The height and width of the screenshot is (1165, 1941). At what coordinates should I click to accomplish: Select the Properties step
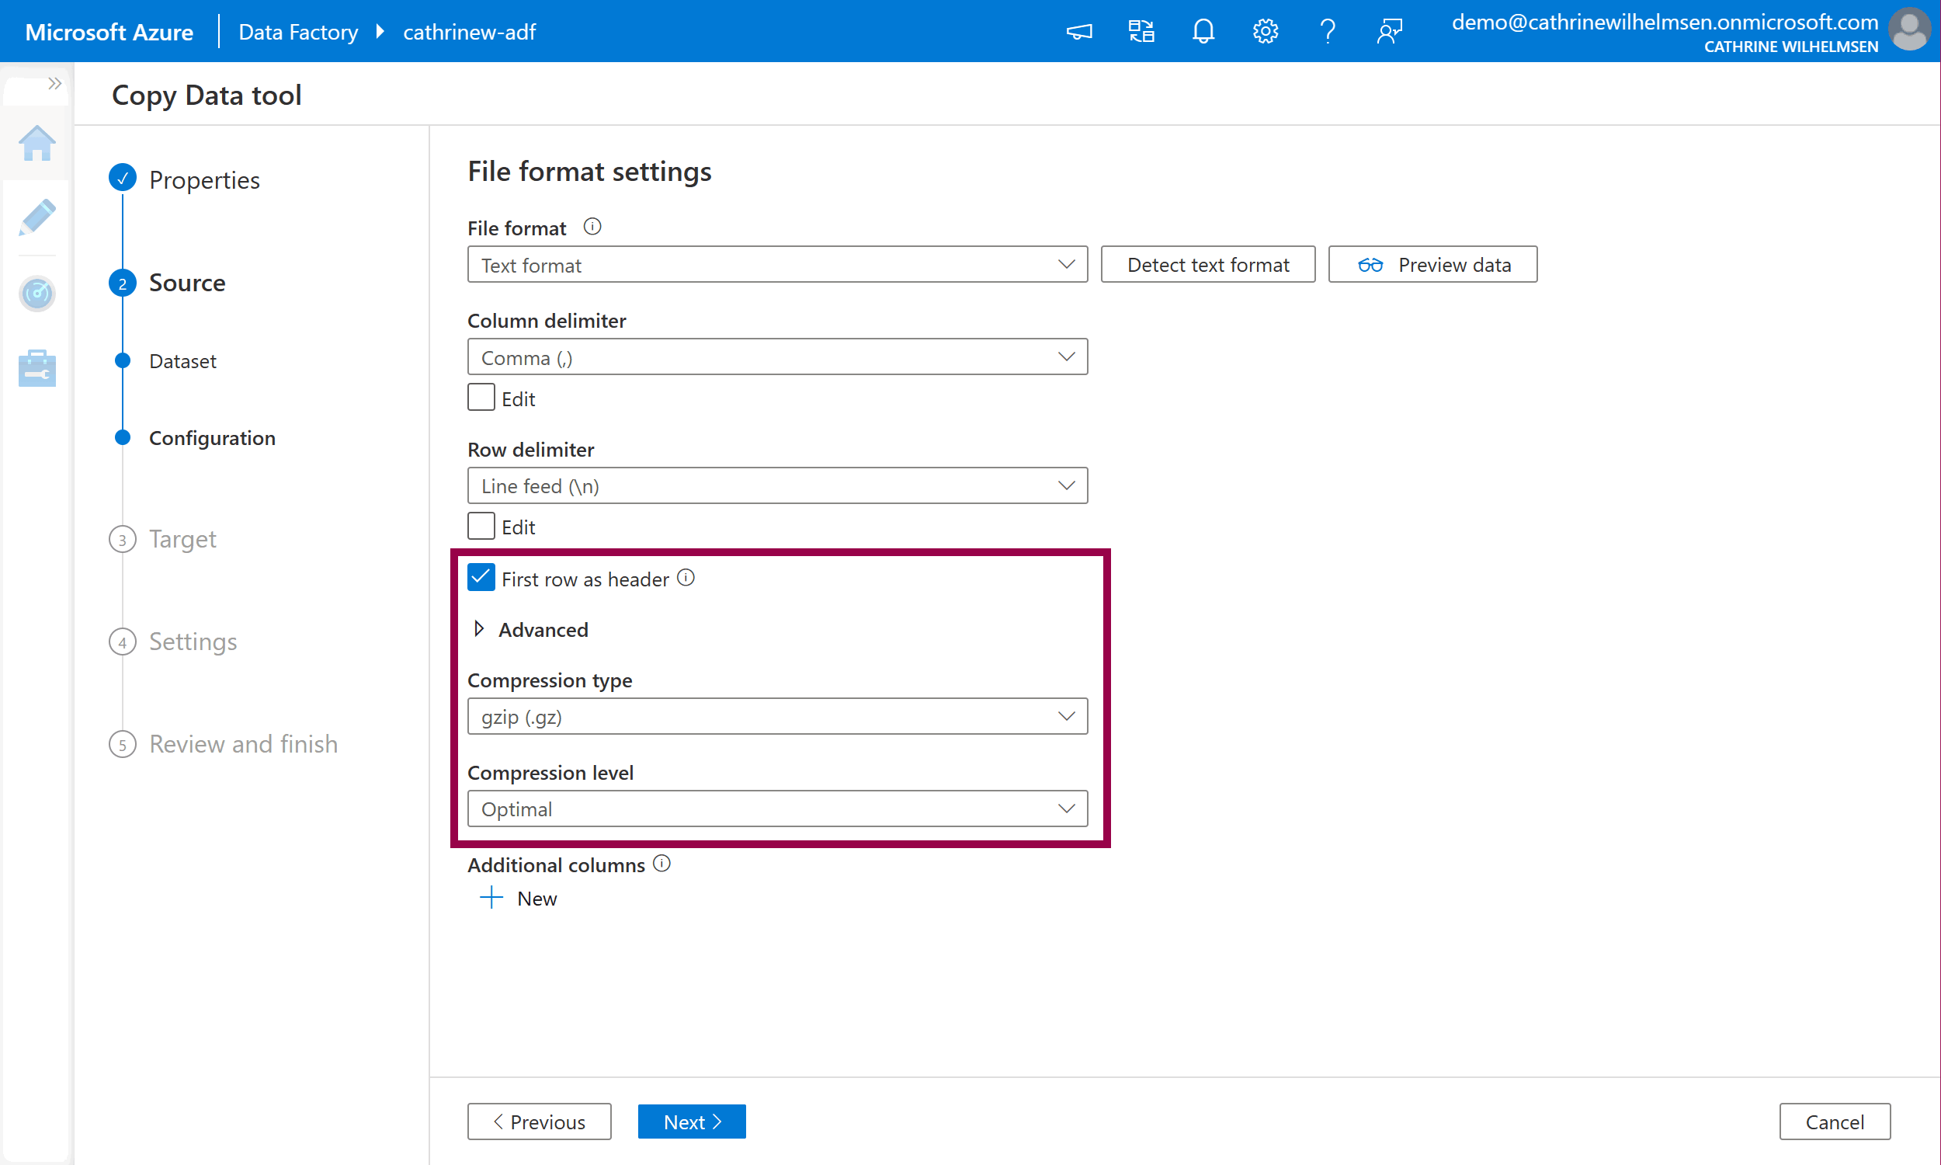coord(204,179)
